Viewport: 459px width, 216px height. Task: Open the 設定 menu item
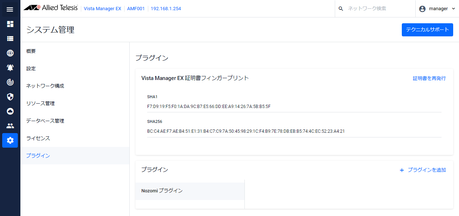[x=31, y=69]
